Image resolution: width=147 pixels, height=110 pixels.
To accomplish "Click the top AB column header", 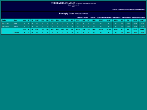I will [24, 20].
